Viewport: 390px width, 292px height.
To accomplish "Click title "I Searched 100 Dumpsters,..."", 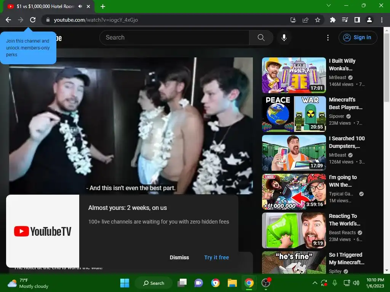I will click(347, 142).
